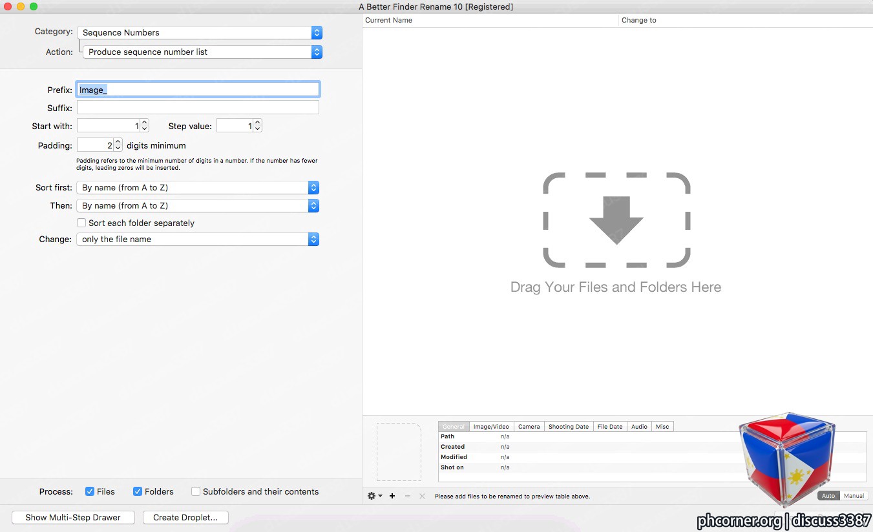Viewport: 873px width, 532px height.
Task: Click the Change to column header
Action: coord(746,20)
